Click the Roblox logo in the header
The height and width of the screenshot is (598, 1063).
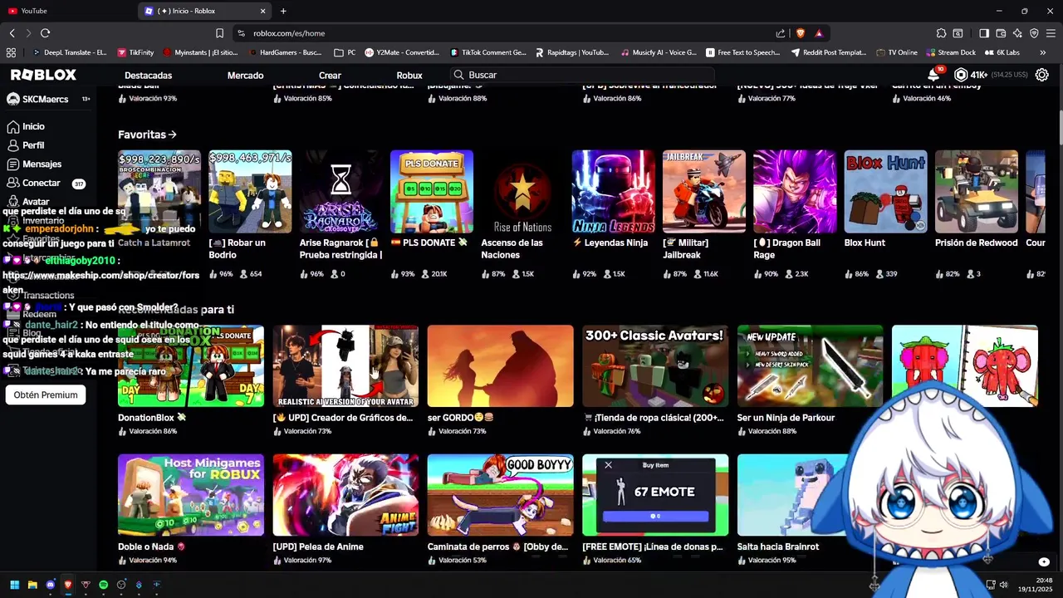coord(43,75)
